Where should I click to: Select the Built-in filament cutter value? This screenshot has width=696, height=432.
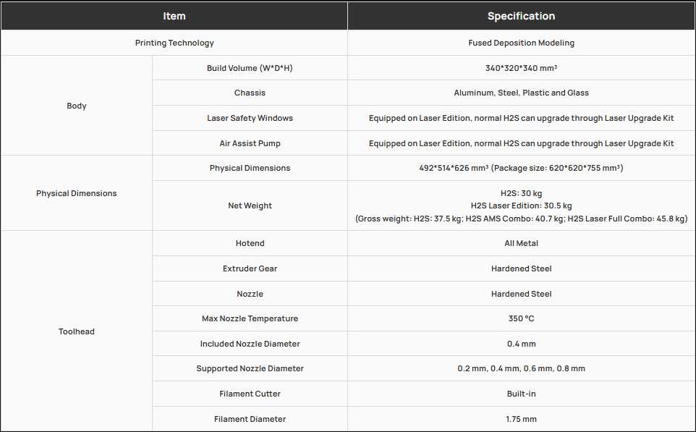521,394
